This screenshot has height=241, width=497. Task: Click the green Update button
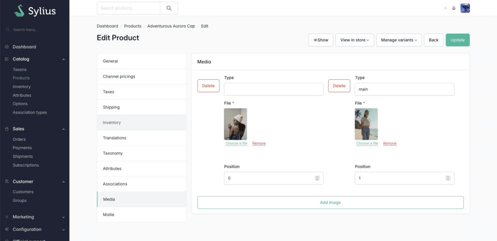pos(458,40)
